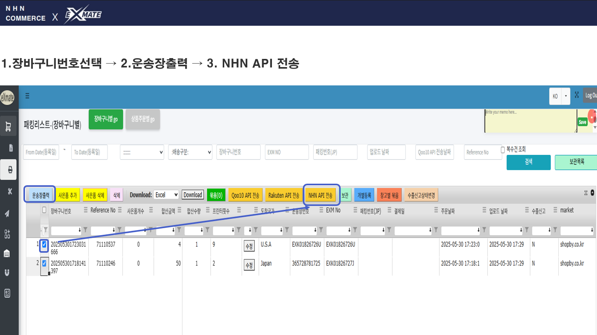Viewport: 597px width, 335px height.
Task: Uncheck the second row checkbox
Action: [44, 264]
